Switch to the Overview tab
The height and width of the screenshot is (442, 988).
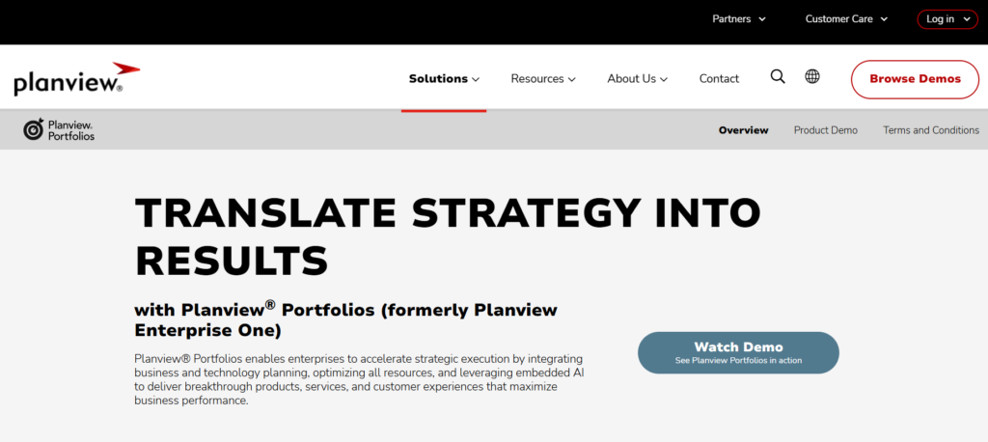pyautogui.click(x=743, y=130)
